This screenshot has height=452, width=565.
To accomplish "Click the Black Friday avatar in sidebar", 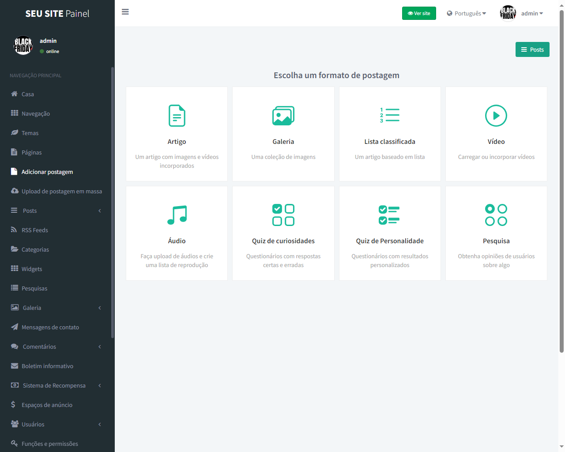I will [23, 45].
